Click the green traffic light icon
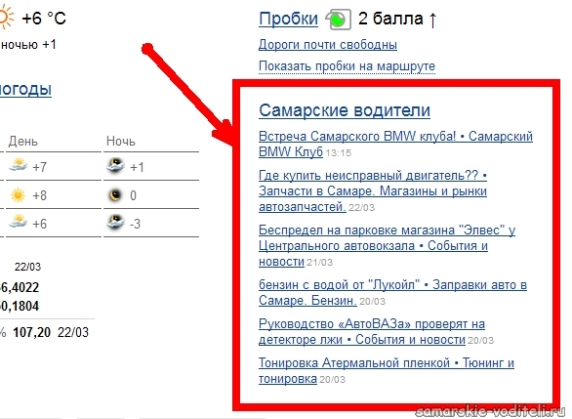This screenshot has height=419, width=572. tap(338, 20)
